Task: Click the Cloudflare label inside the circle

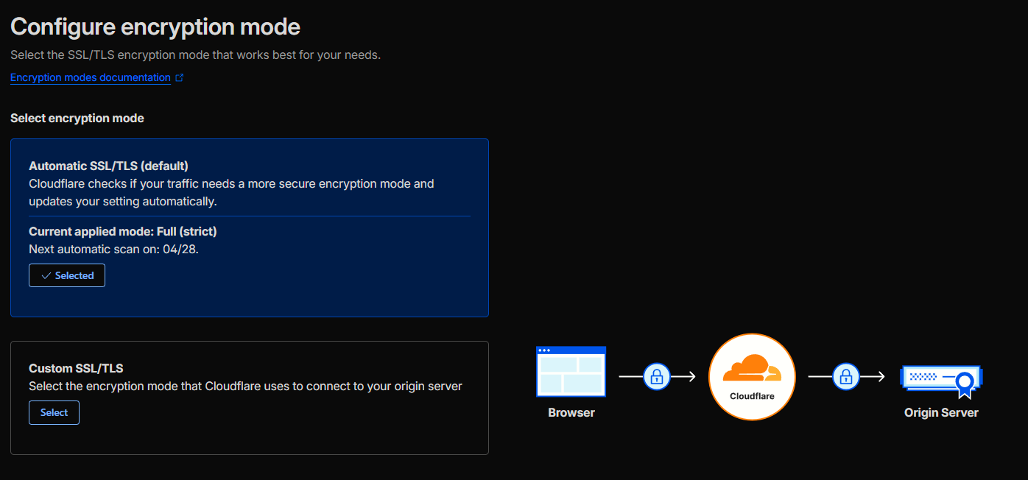Action: (752, 396)
